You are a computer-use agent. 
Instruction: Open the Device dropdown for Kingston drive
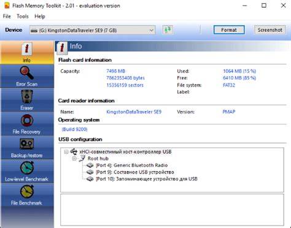click(x=92, y=30)
